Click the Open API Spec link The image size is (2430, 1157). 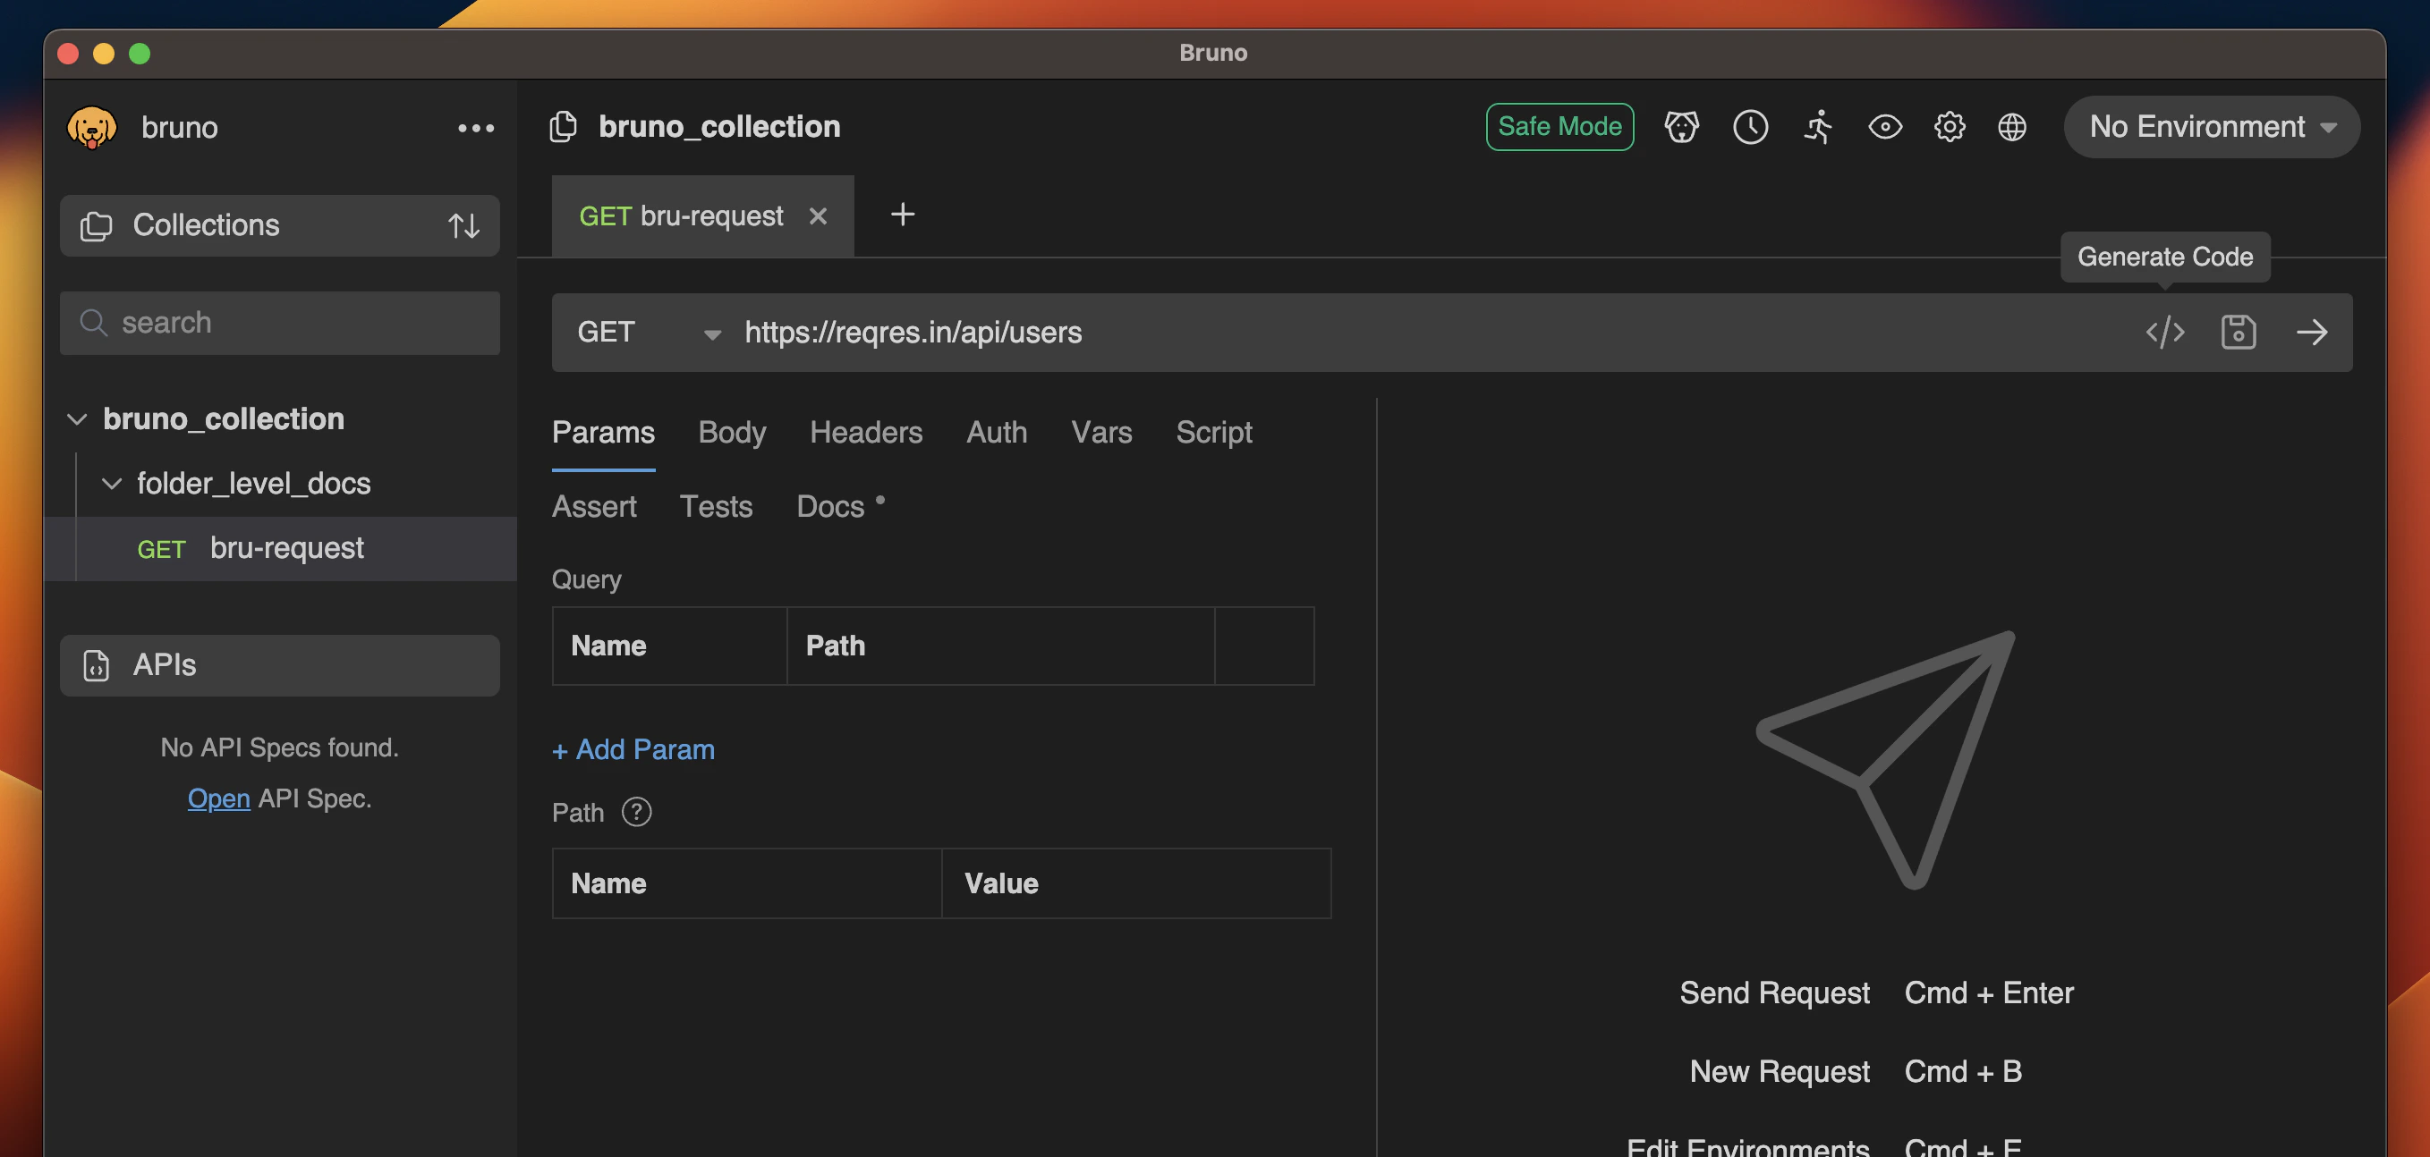218,798
